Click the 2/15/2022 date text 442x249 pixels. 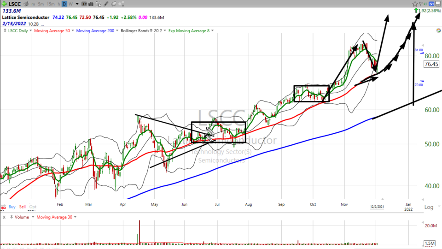[14, 24]
